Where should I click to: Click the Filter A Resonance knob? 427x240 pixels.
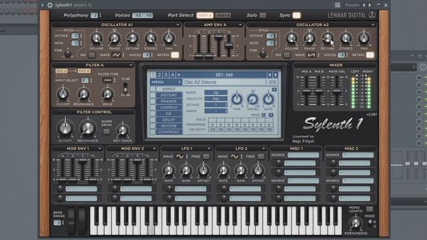(83, 94)
